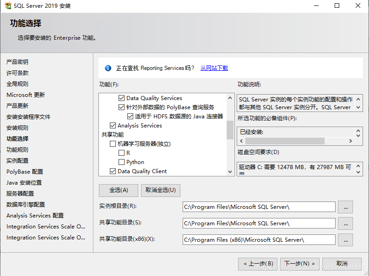Viewport: 369px width, 276px height.
Task: Toggle the Data Quality Services checkbox
Action: tap(121, 98)
